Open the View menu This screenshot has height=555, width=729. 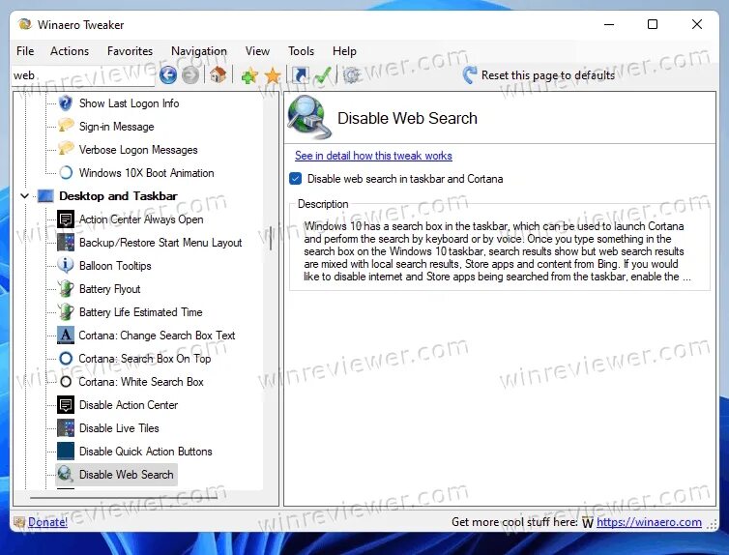pos(257,51)
